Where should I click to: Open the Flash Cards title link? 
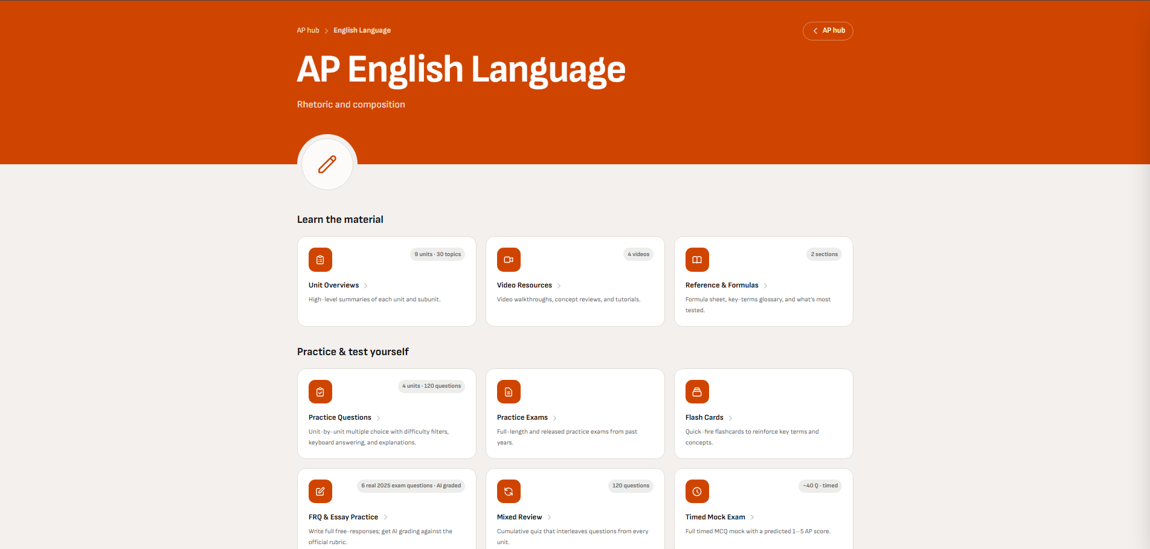tap(704, 417)
